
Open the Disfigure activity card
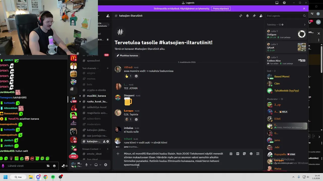click(287, 34)
